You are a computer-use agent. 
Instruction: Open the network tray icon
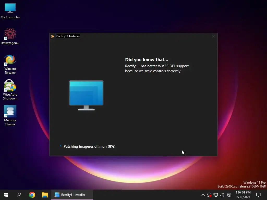click(216, 195)
